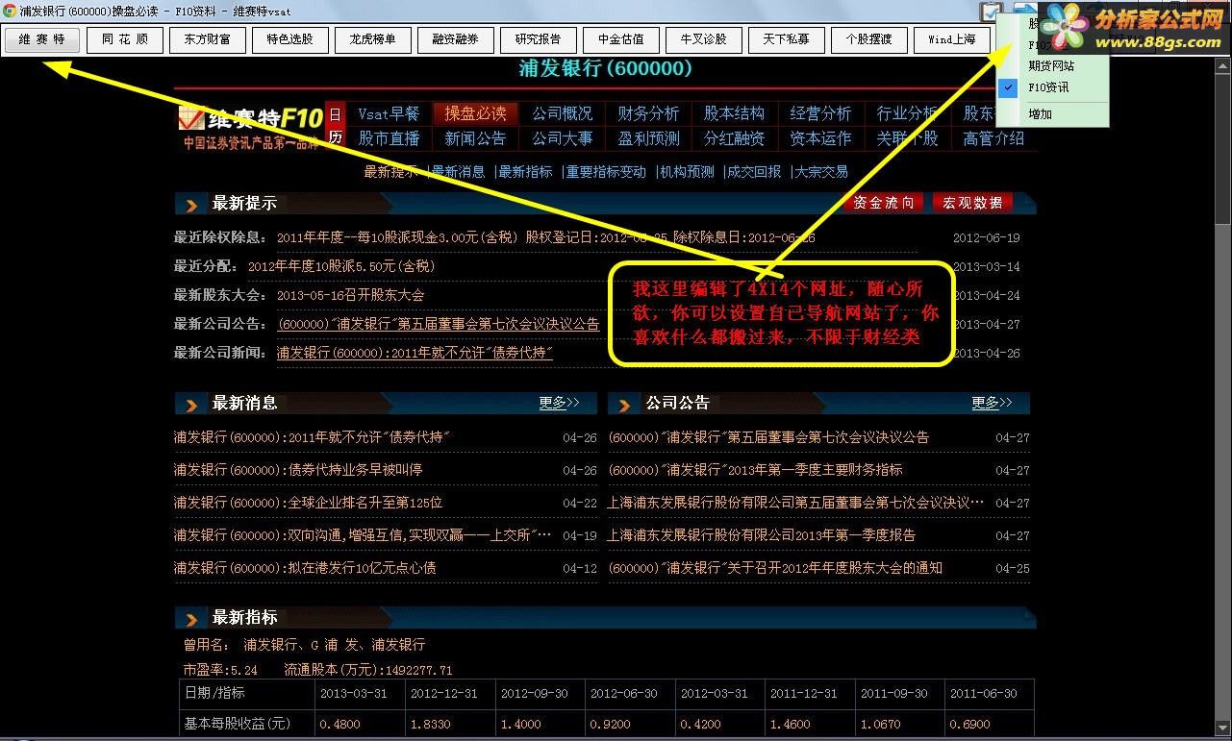1232x741 pixels.
Task: Jump to 大宗交易 anchor link
Action: pyautogui.click(x=821, y=172)
